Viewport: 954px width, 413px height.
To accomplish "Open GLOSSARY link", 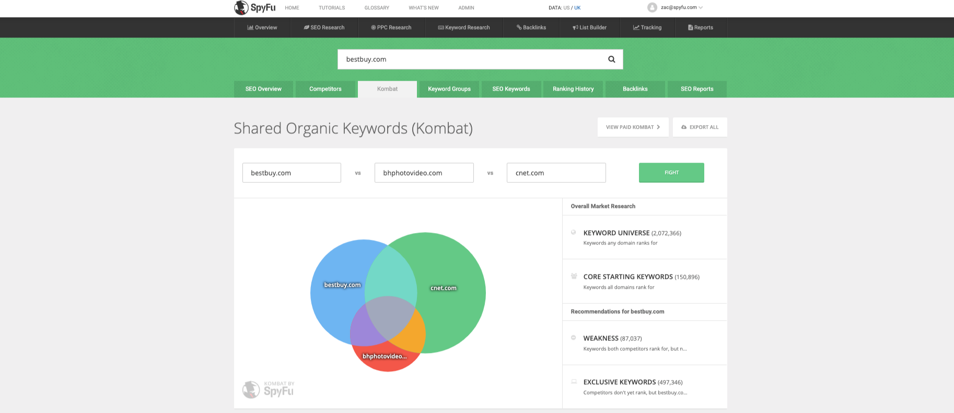I will 377,8.
